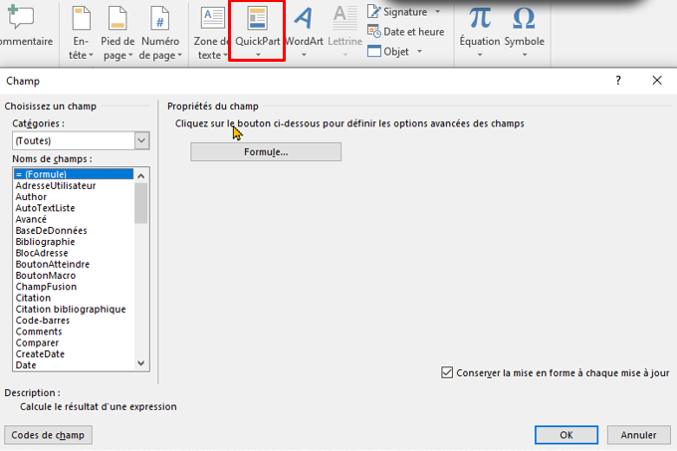
Task: Click the WordArt icon
Action: (305, 19)
